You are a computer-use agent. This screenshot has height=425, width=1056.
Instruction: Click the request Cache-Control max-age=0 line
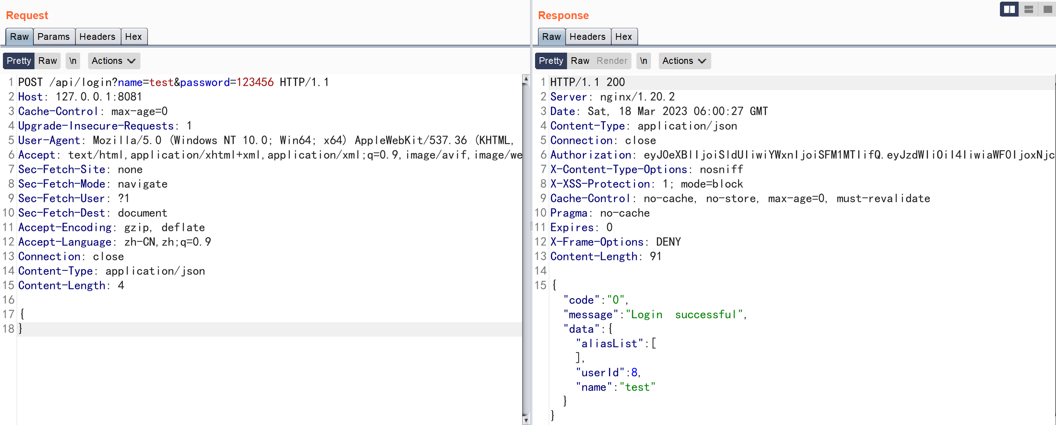[x=93, y=111]
